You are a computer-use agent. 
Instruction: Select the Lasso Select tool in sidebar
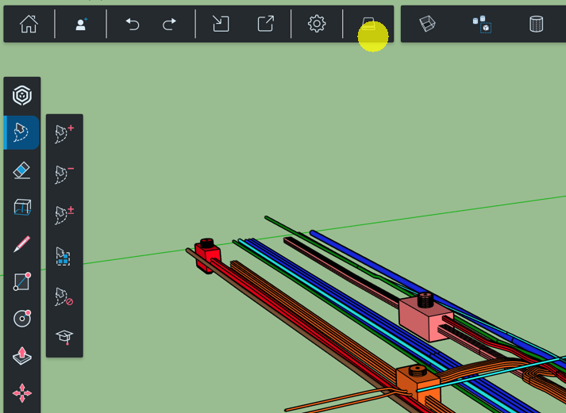tap(21, 132)
